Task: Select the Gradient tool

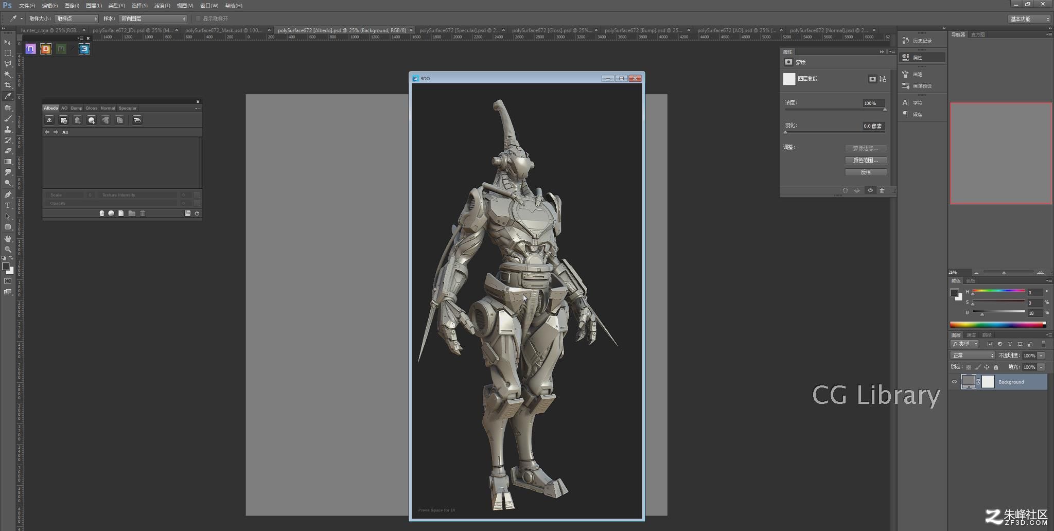Action: 8,162
